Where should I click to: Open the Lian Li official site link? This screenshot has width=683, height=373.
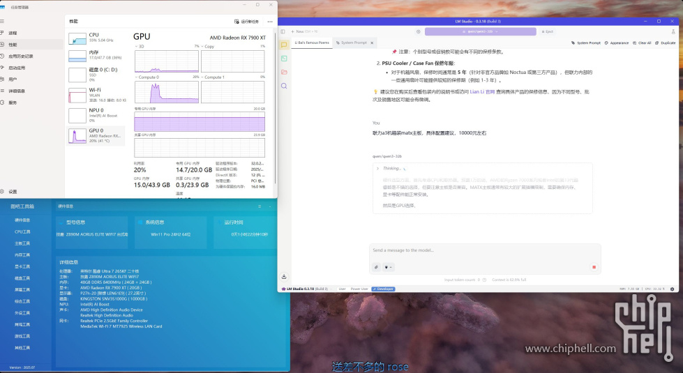(482, 92)
